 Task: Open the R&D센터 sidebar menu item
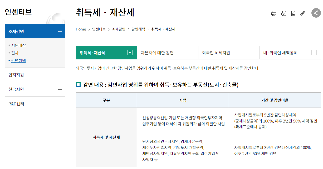pos(35,104)
